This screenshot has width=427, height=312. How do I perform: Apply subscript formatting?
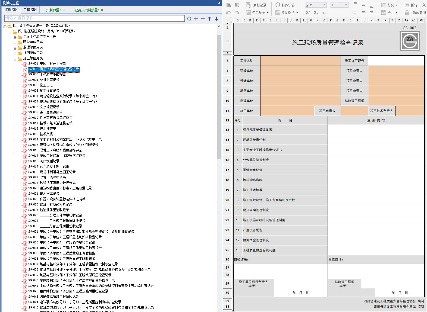click(316, 13)
